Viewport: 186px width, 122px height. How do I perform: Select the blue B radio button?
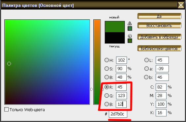pos(107,104)
